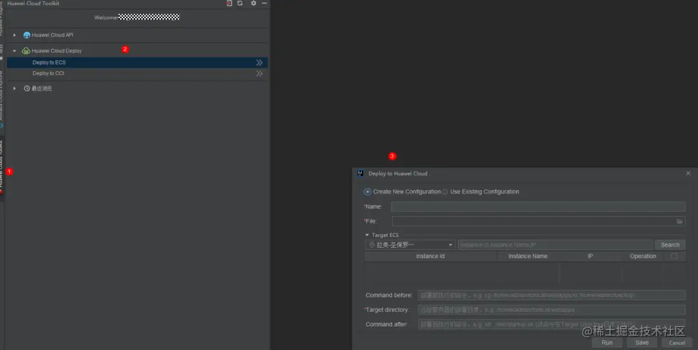Image resolution: width=698 pixels, height=350 pixels.
Task: Click the 最近浏览 label
Action: [x=42, y=89]
